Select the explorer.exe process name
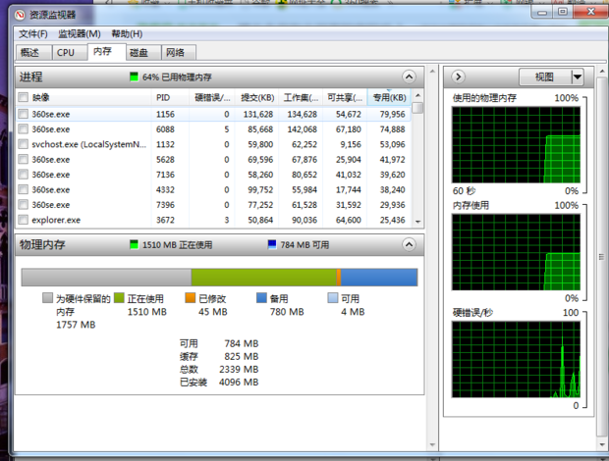The image size is (609, 461). [56, 221]
